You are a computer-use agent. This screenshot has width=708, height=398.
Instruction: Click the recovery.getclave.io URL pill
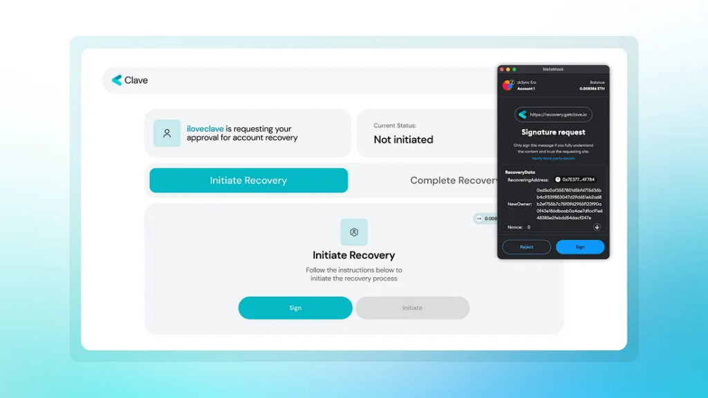coord(553,115)
